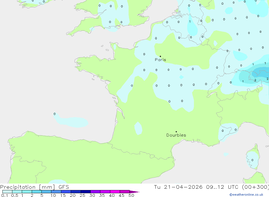Click the Dourbies location label
This screenshot has width=269, height=197.
click(176, 135)
